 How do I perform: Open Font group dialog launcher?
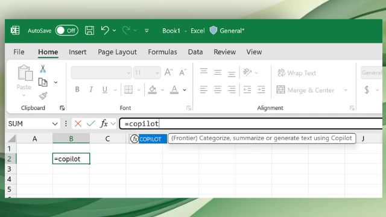click(x=189, y=108)
